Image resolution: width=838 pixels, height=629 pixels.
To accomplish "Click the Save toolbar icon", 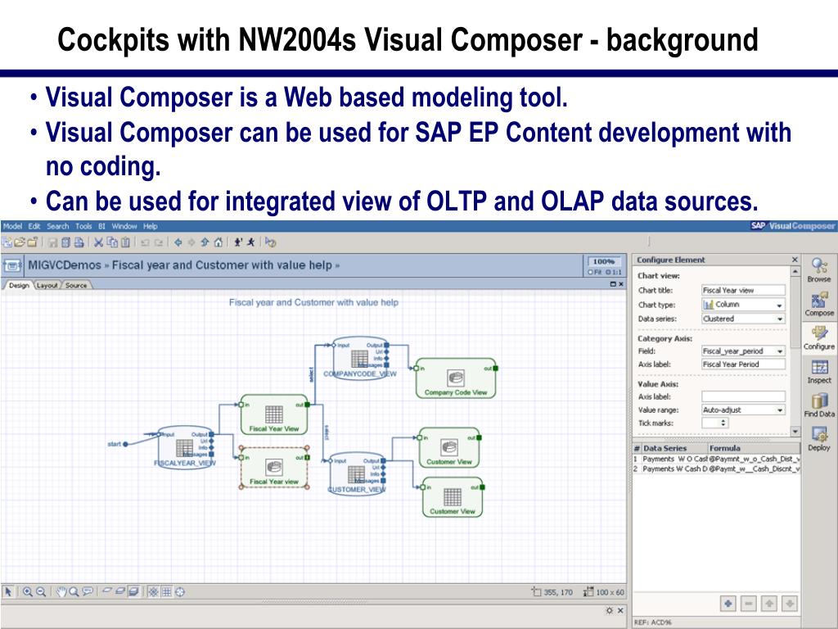I will pos(52,242).
